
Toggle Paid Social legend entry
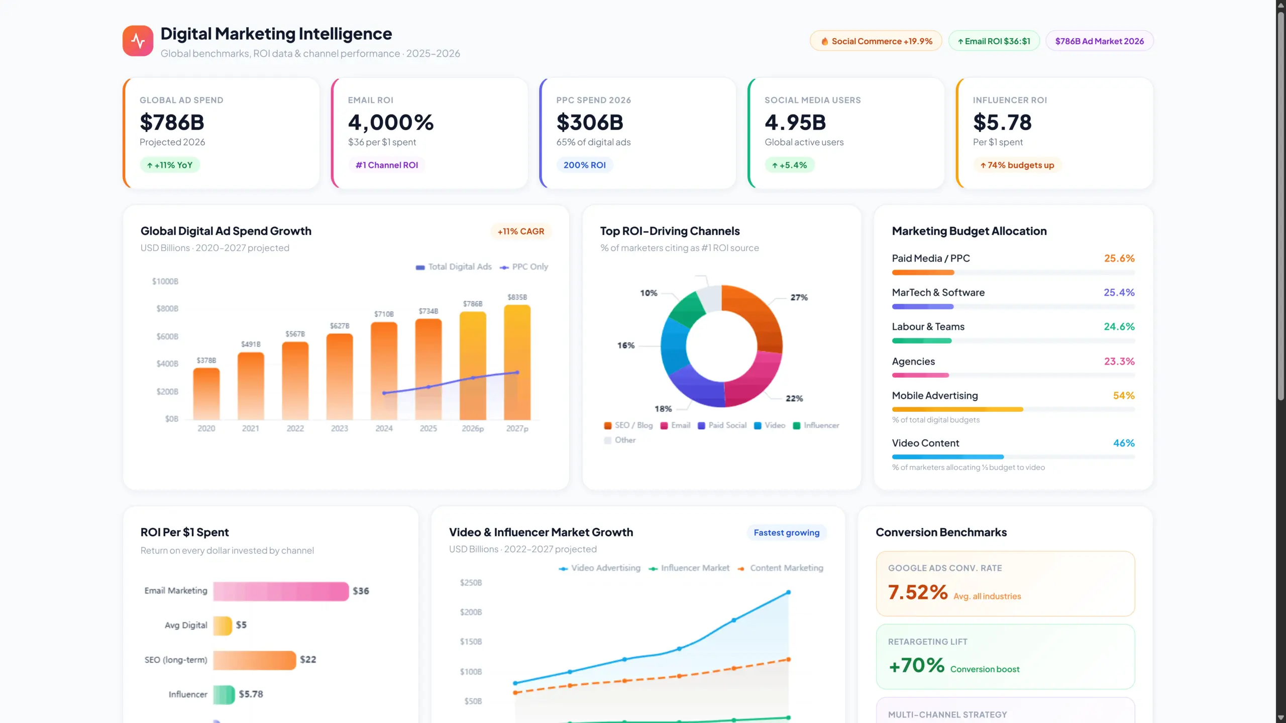point(722,425)
